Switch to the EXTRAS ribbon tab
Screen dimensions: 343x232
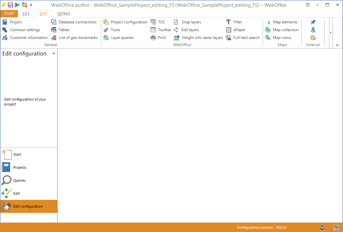(63, 14)
